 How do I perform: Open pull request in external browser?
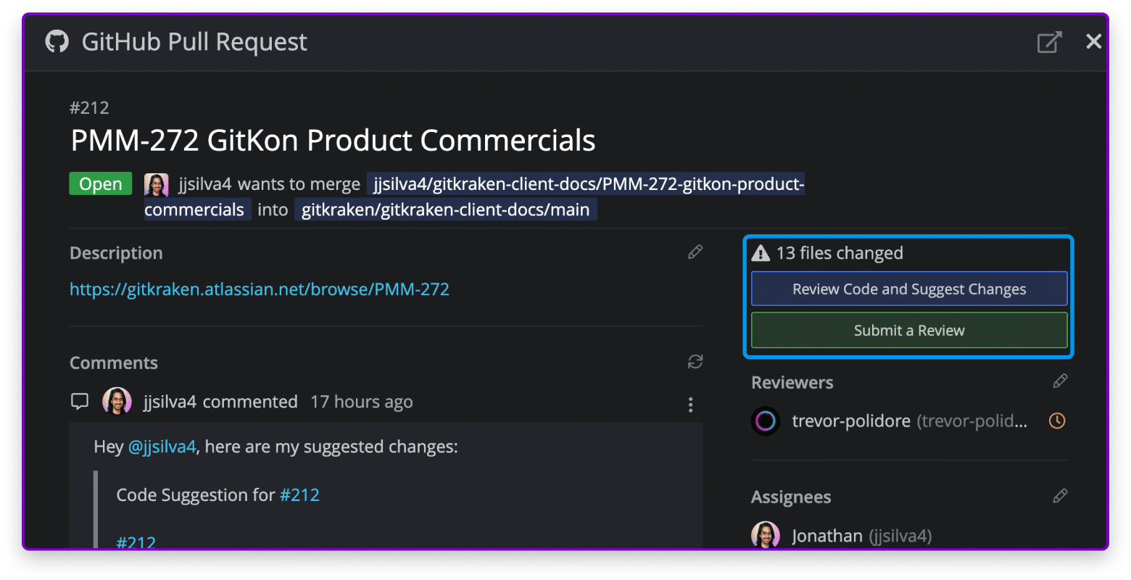[1049, 42]
